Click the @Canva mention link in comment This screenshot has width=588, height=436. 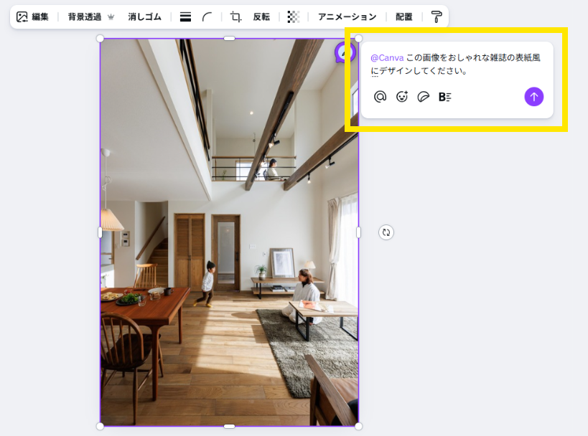pyautogui.click(x=387, y=57)
